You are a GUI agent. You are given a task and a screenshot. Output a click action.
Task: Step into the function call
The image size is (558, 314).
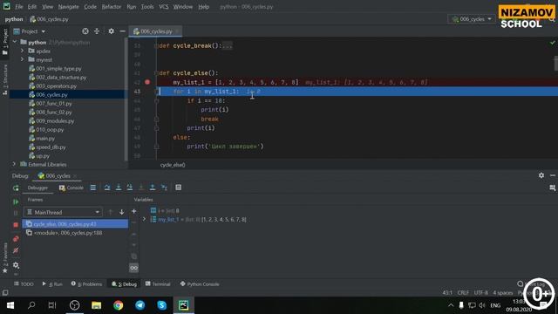(119, 188)
